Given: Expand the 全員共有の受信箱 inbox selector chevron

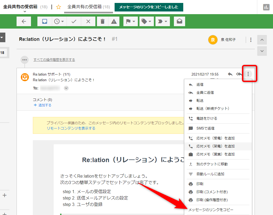Looking at the screenshot, I should (25, 11).
